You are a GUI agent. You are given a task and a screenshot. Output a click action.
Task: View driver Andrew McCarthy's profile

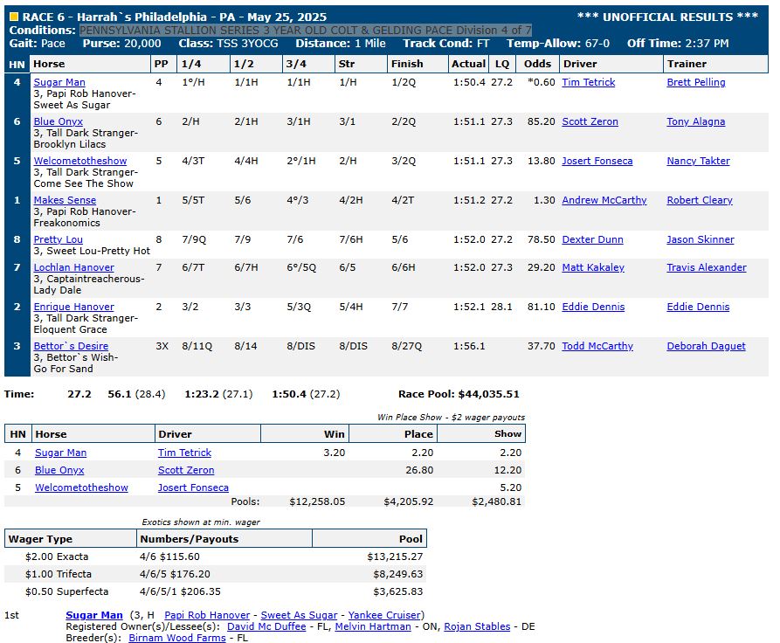pyautogui.click(x=604, y=200)
